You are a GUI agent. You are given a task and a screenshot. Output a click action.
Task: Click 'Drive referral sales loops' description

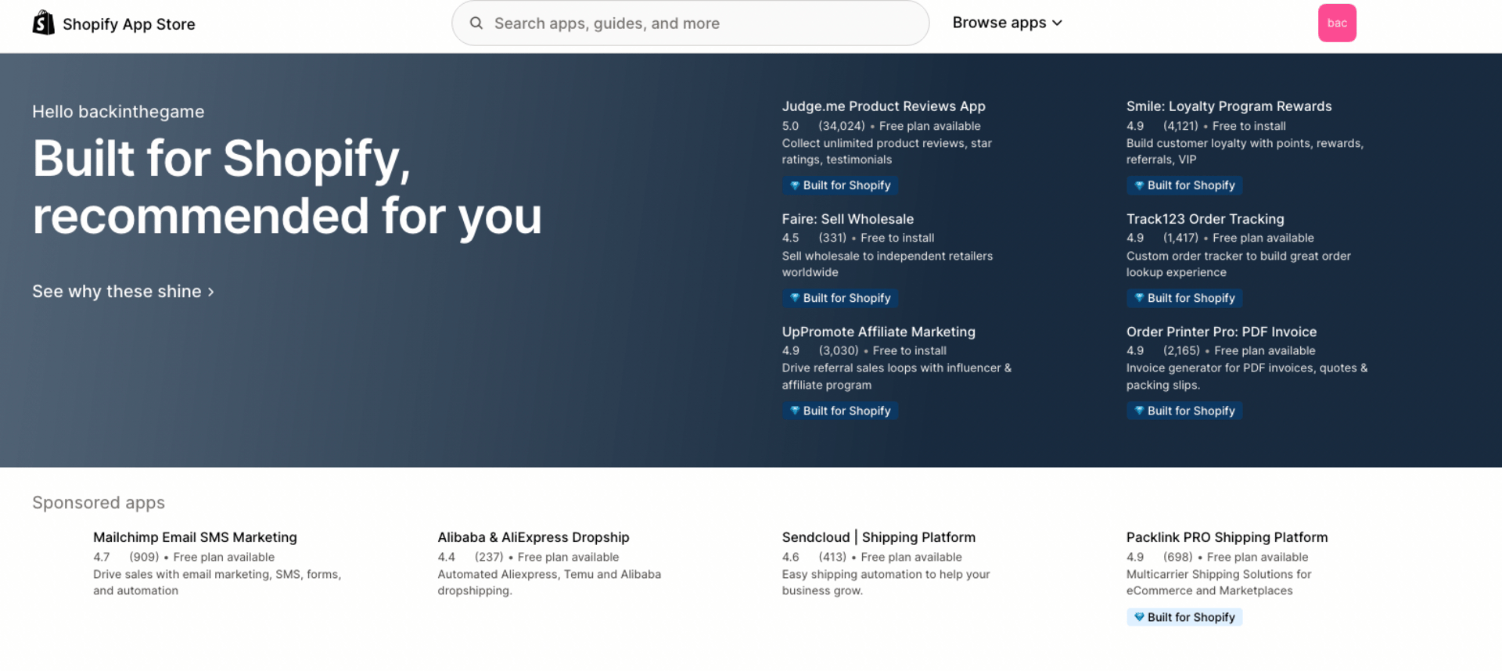pyautogui.click(x=897, y=376)
